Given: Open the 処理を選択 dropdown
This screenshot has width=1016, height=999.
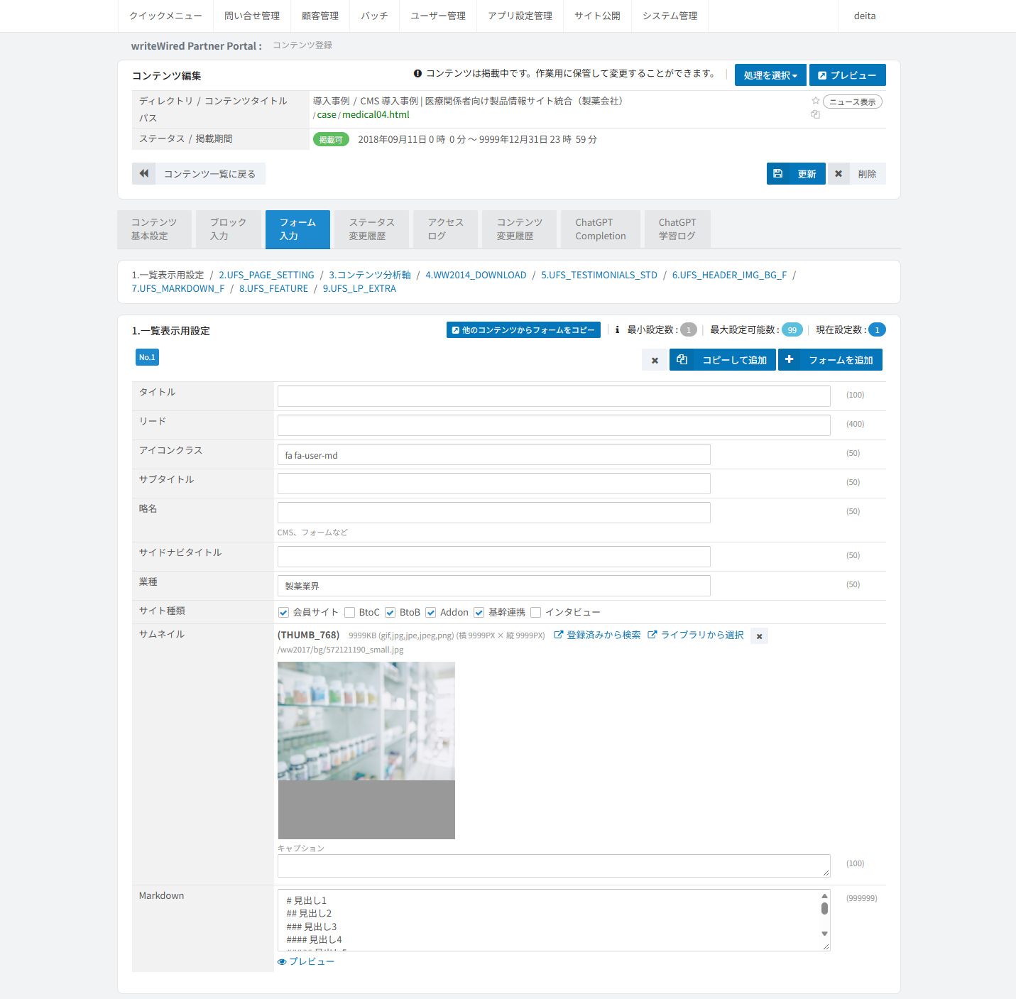Looking at the screenshot, I should tap(770, 75).
